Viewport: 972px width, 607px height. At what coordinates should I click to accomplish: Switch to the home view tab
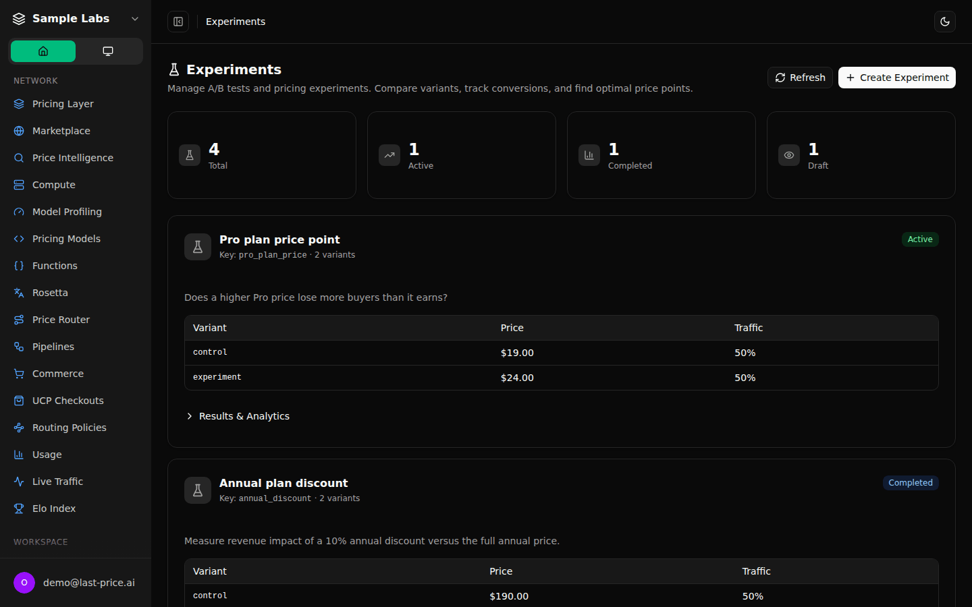[x=43, y=51]
